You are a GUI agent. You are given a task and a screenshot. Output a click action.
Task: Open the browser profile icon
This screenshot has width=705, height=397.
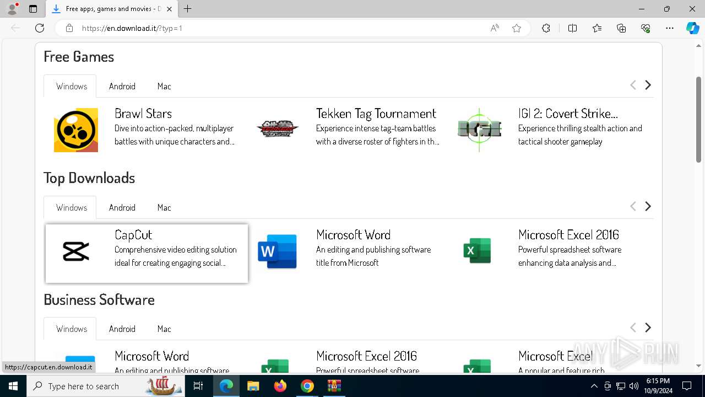click(12, 9)
